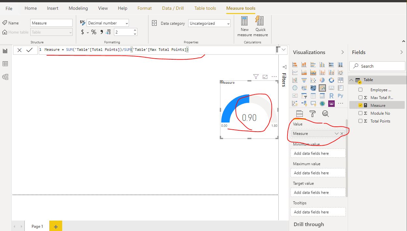Remove Measure from the Value well

[x=342, y=134]
